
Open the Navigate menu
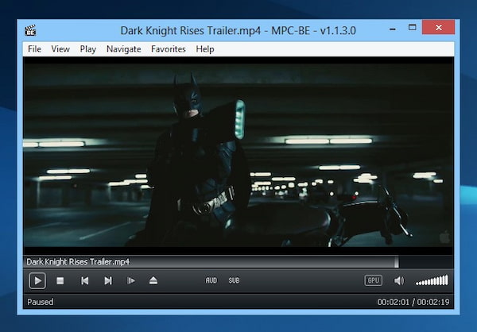(123, 49)
